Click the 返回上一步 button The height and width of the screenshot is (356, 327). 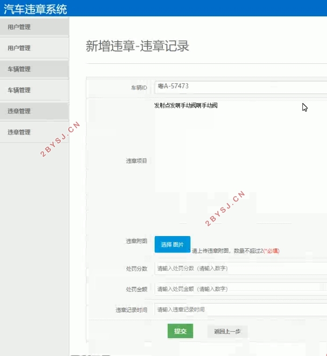pos(227,332)
